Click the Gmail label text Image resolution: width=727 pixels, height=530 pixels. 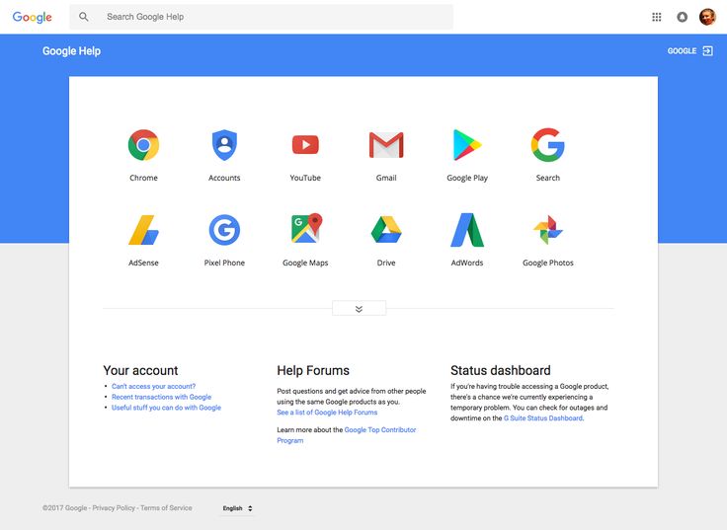coord(386,178)
